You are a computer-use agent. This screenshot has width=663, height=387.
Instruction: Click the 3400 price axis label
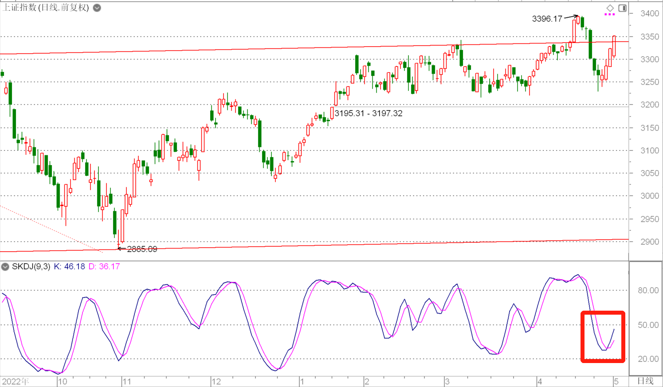[x=650, y=14]
